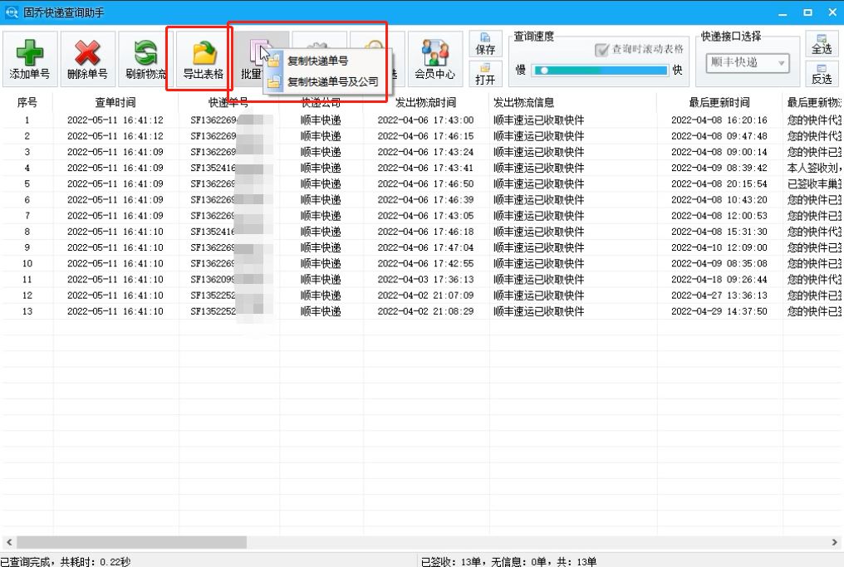Click the 打开 open file icon

point(485,75)
